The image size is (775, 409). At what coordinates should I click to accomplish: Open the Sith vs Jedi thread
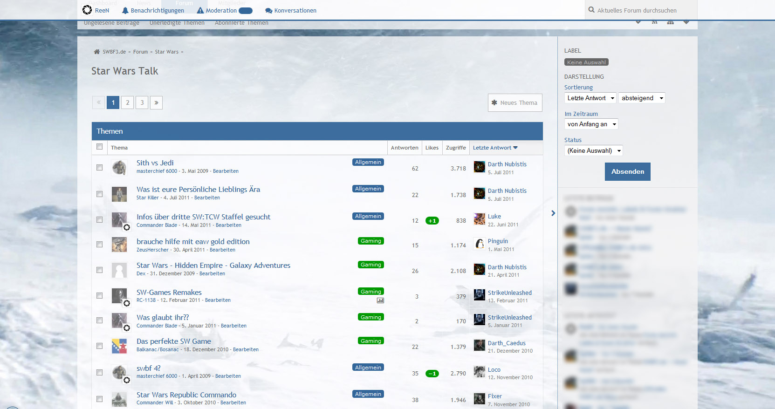[x=155, y=163]
